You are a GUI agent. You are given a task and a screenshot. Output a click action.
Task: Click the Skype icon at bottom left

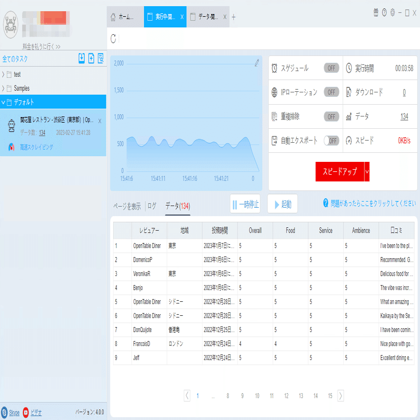(4, 412)
